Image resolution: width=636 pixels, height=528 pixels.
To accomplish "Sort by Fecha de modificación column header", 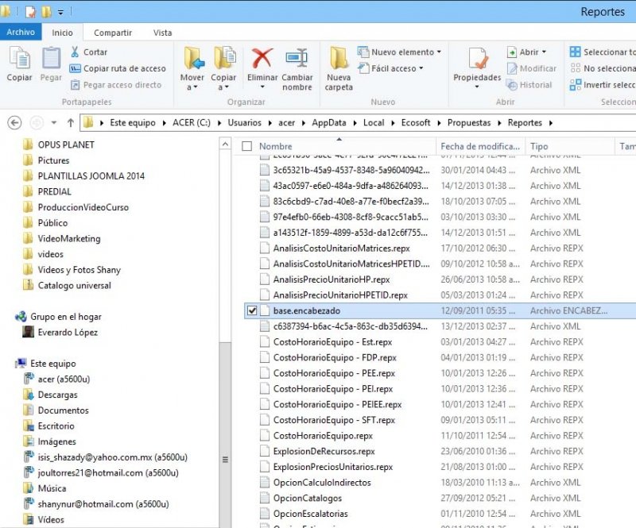I will pyautogui.click(x=480, y=146).
